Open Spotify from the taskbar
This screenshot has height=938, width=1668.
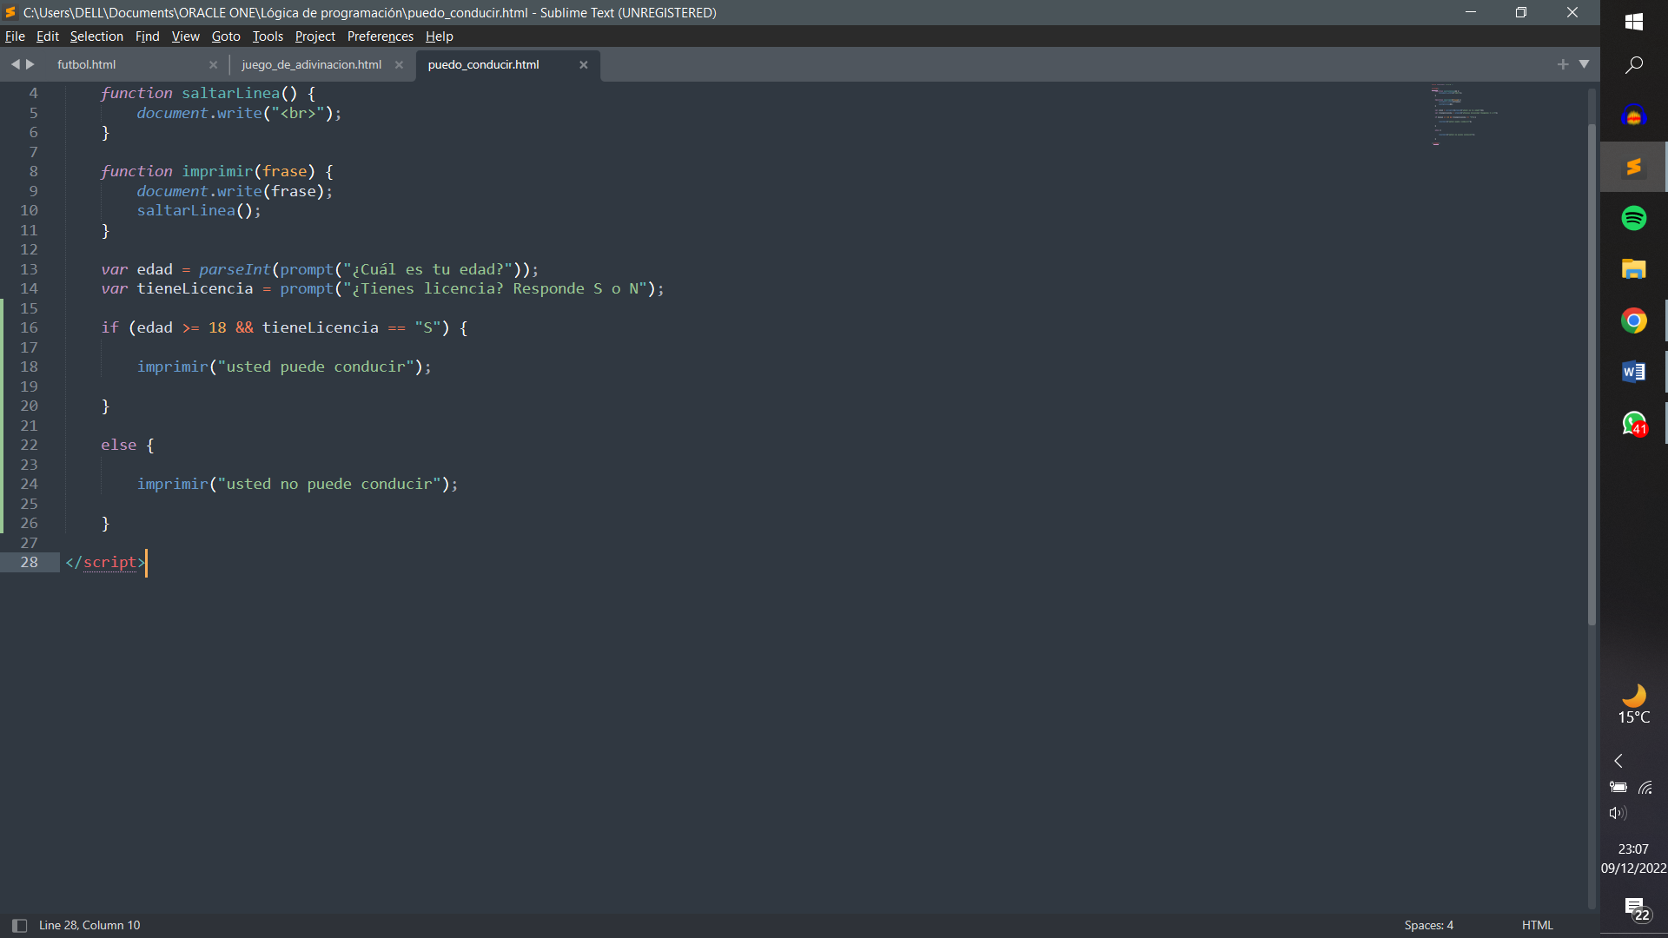click(x=1633, y=218)
